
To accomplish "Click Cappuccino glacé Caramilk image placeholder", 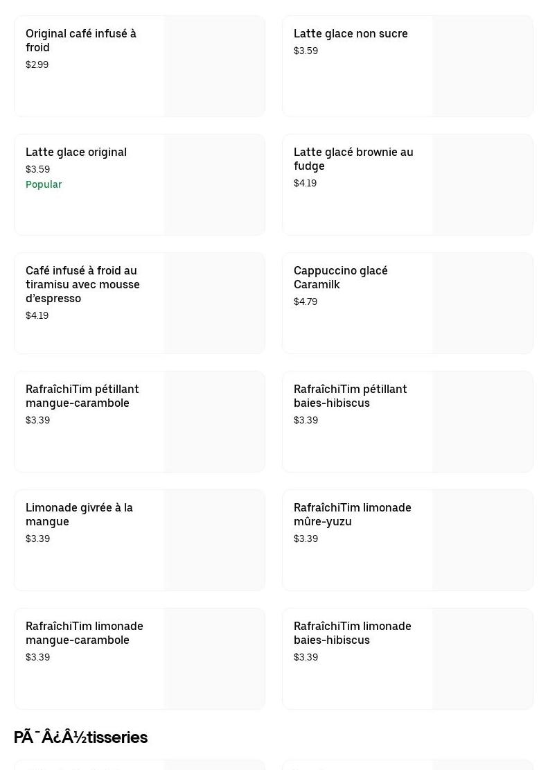I will (x=482, y=304).
